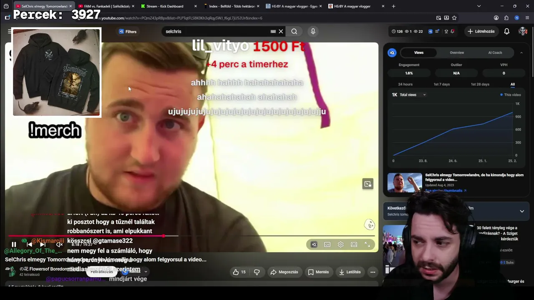Open more actions menu below the video
534x300 pixels.
pos(373,272)
